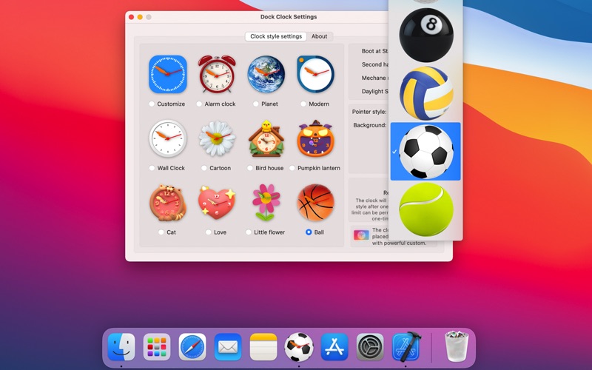The width and height of the screenshot is (592, 370).
Task: Click the daisy Cartoon clock icon
Action: click(217, 138)
